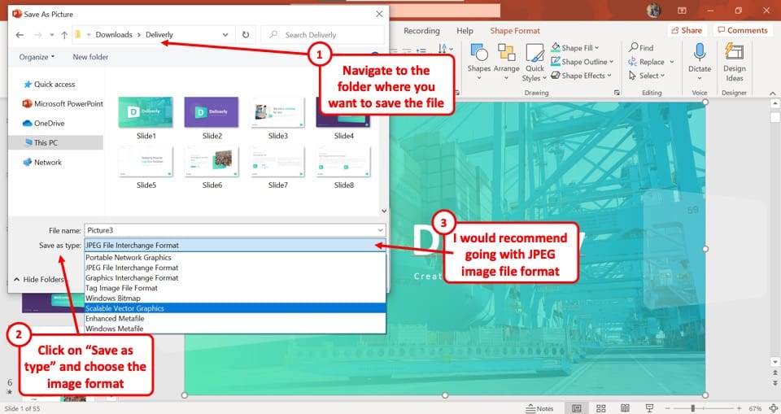Click the Up directory arrow
The height and width of the screenshot is (414, 781).
(64, 35)
